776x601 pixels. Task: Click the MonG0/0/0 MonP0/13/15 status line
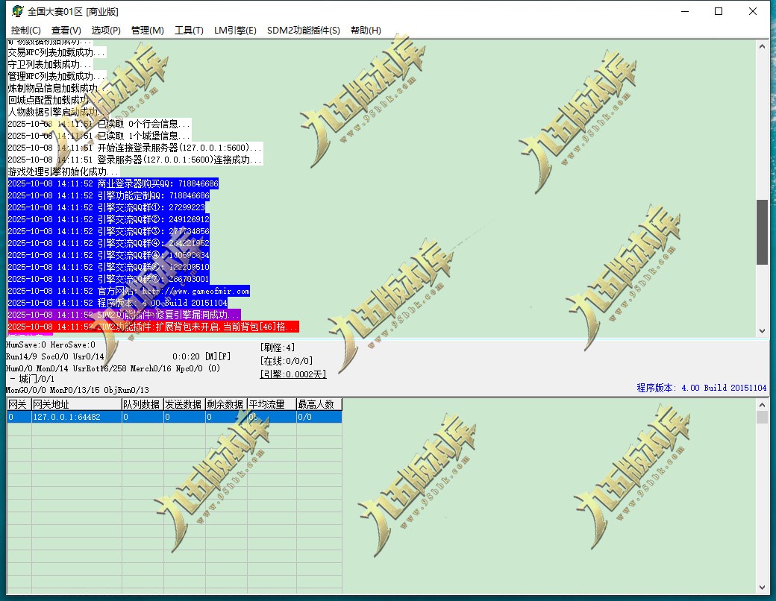pyautogui.click(x=77, y=390)
